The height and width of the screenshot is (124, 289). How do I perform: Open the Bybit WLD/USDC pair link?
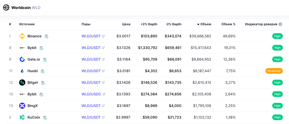91,94
